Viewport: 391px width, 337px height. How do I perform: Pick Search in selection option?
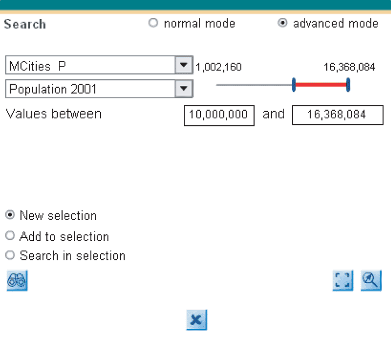pyautogui.click(x=10, y=255)
